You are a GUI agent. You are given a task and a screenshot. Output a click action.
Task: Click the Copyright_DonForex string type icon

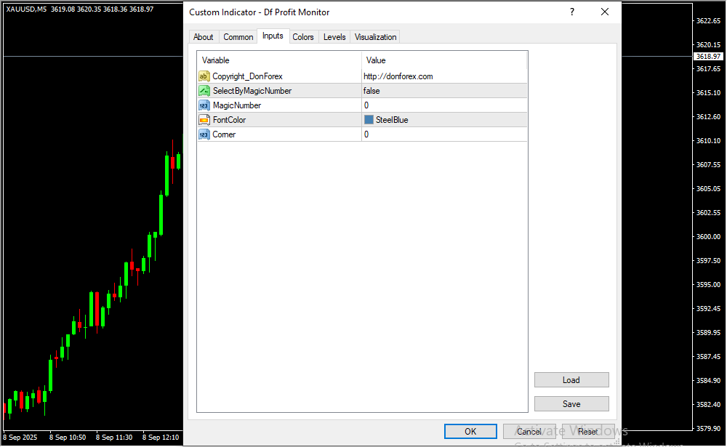(204, 76)
